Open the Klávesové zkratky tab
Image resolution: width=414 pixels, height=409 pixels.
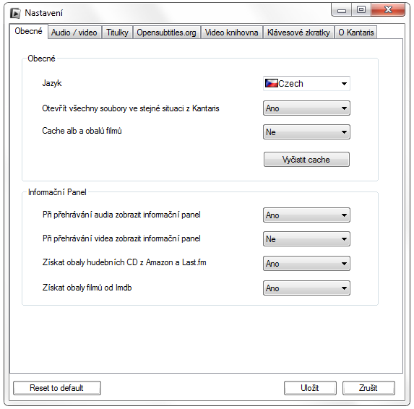tap(298, 33)
